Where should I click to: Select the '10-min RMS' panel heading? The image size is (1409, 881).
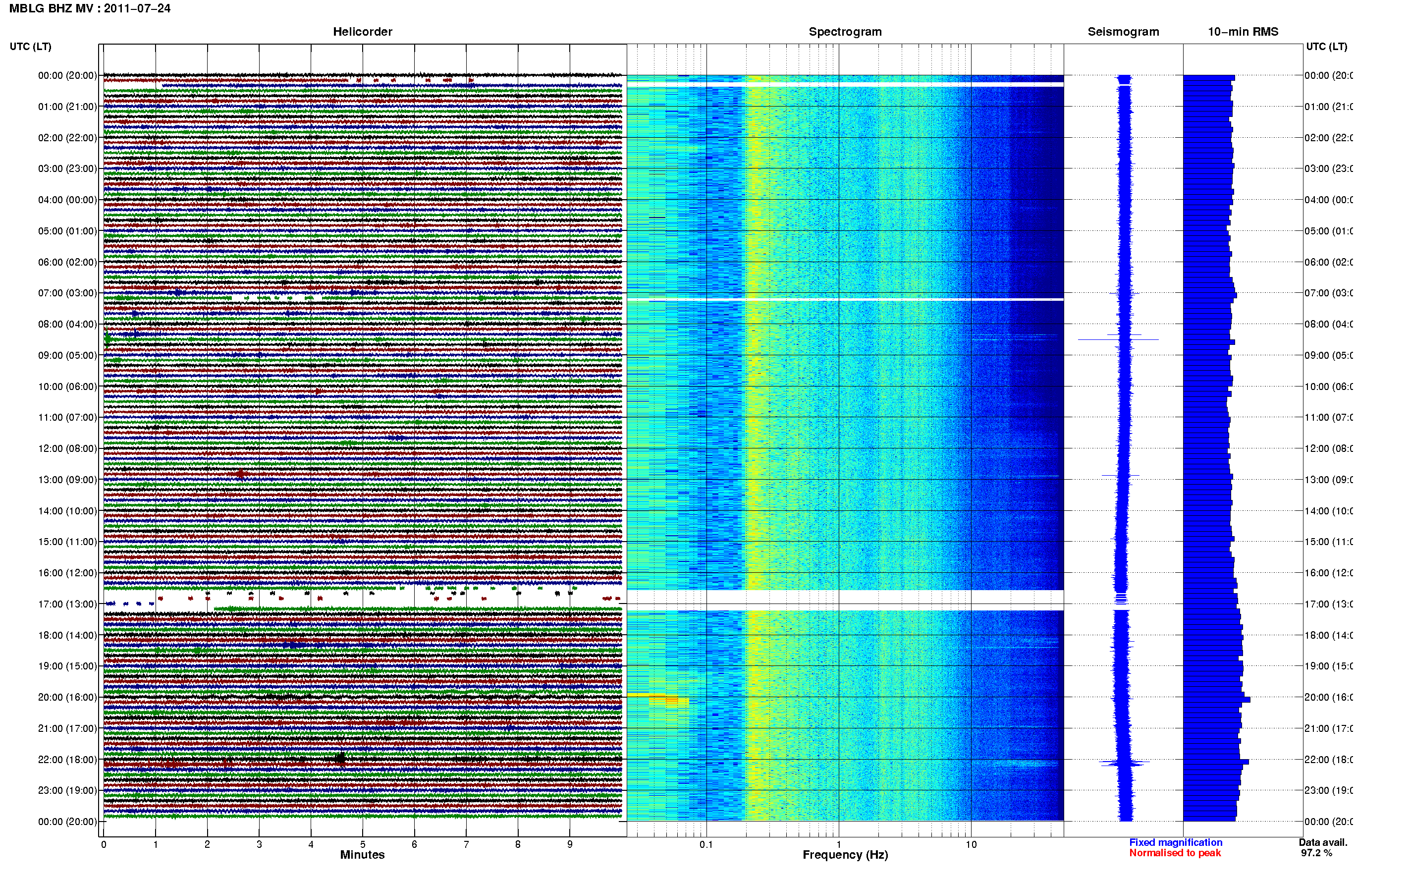tap(1243, 32)
